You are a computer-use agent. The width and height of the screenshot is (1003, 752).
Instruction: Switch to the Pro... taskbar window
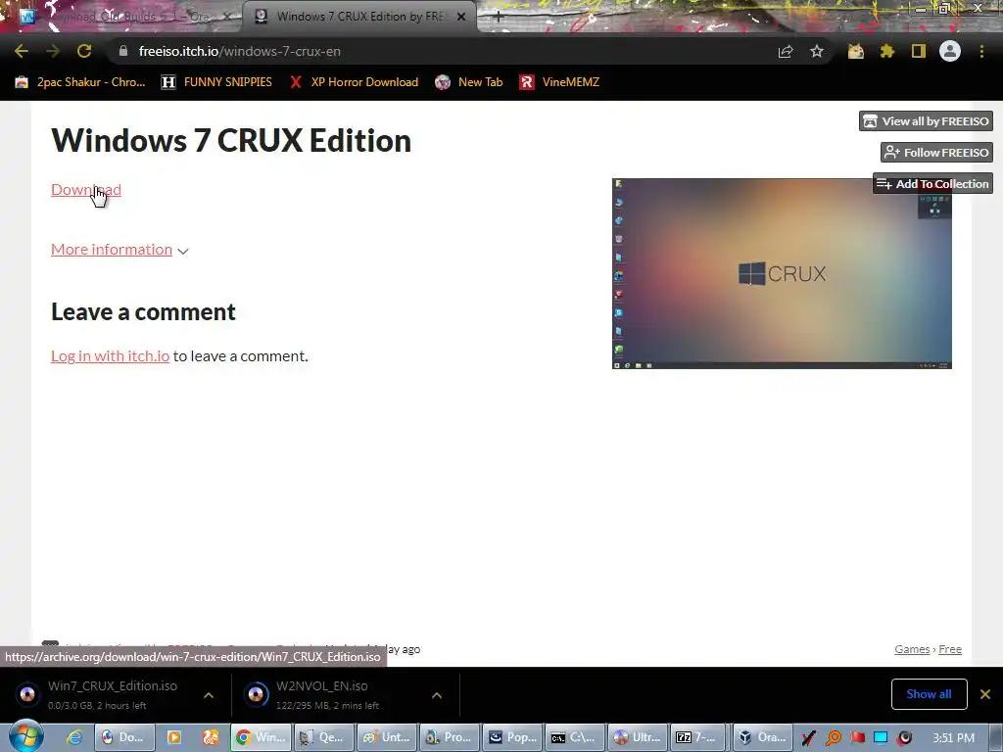pyautogui.click(x=450, y=737)
